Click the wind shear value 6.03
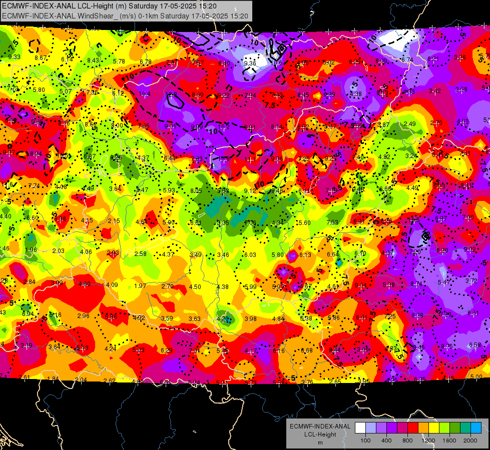Image resolution: width=490 pixels, height=450 pixels. click(x=250, y=255)
